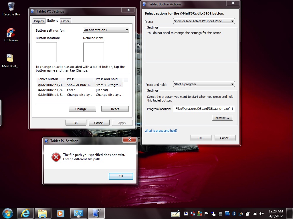Click 'Start "C:\Progra...' cell in list
The image size is (293, 219).
108,85
